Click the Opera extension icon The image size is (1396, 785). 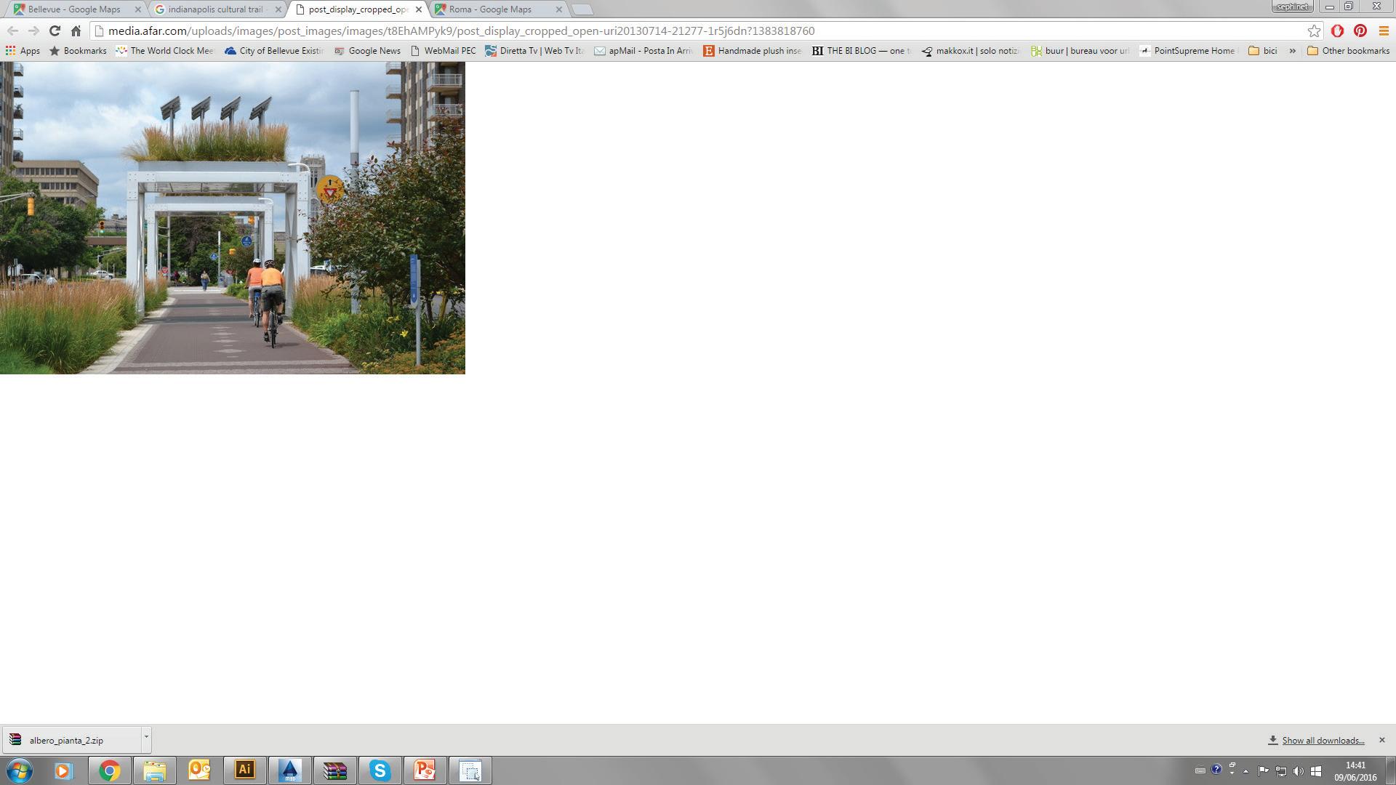coord(1337,31)
